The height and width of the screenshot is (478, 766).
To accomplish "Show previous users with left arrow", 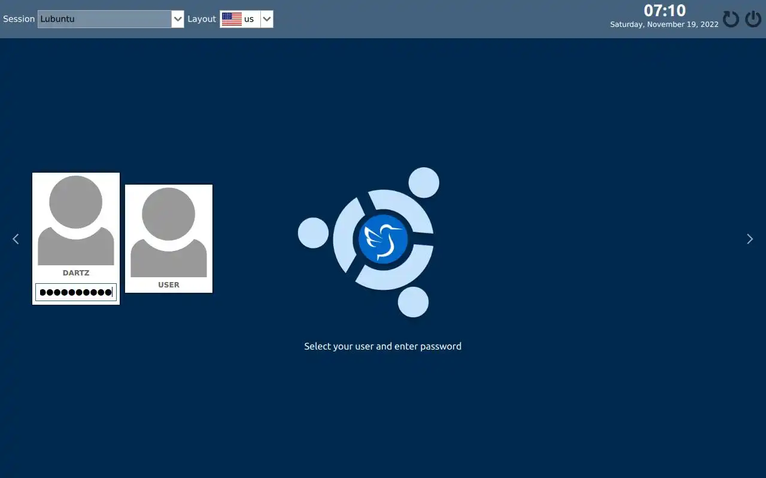I will (16, 239).
